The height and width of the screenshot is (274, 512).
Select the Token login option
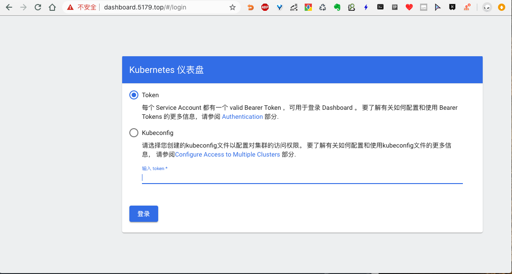click(134, 95)
